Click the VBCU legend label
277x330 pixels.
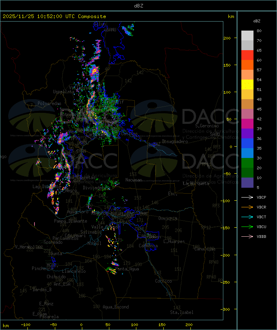[261, 227]
